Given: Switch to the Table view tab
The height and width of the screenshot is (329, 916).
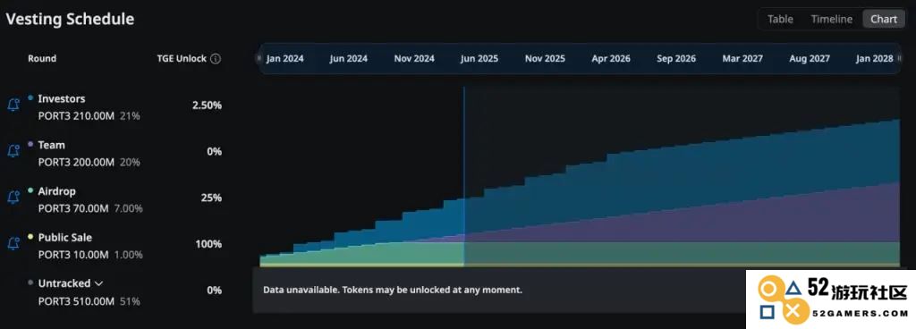Looking at the screenshot, I should [780, 20].
